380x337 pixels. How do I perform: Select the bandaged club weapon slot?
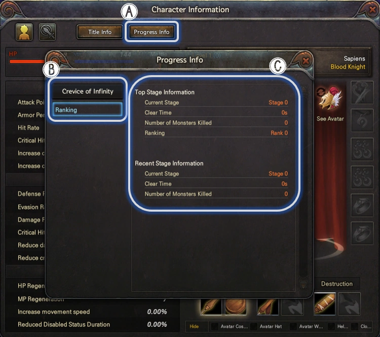[325, 304]
